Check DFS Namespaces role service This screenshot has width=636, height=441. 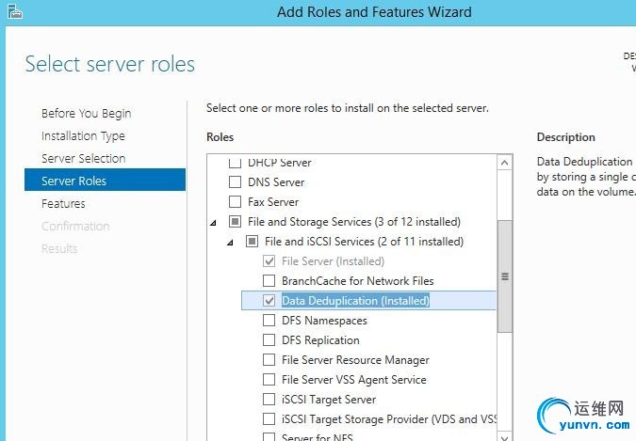(x=269, y=321)
